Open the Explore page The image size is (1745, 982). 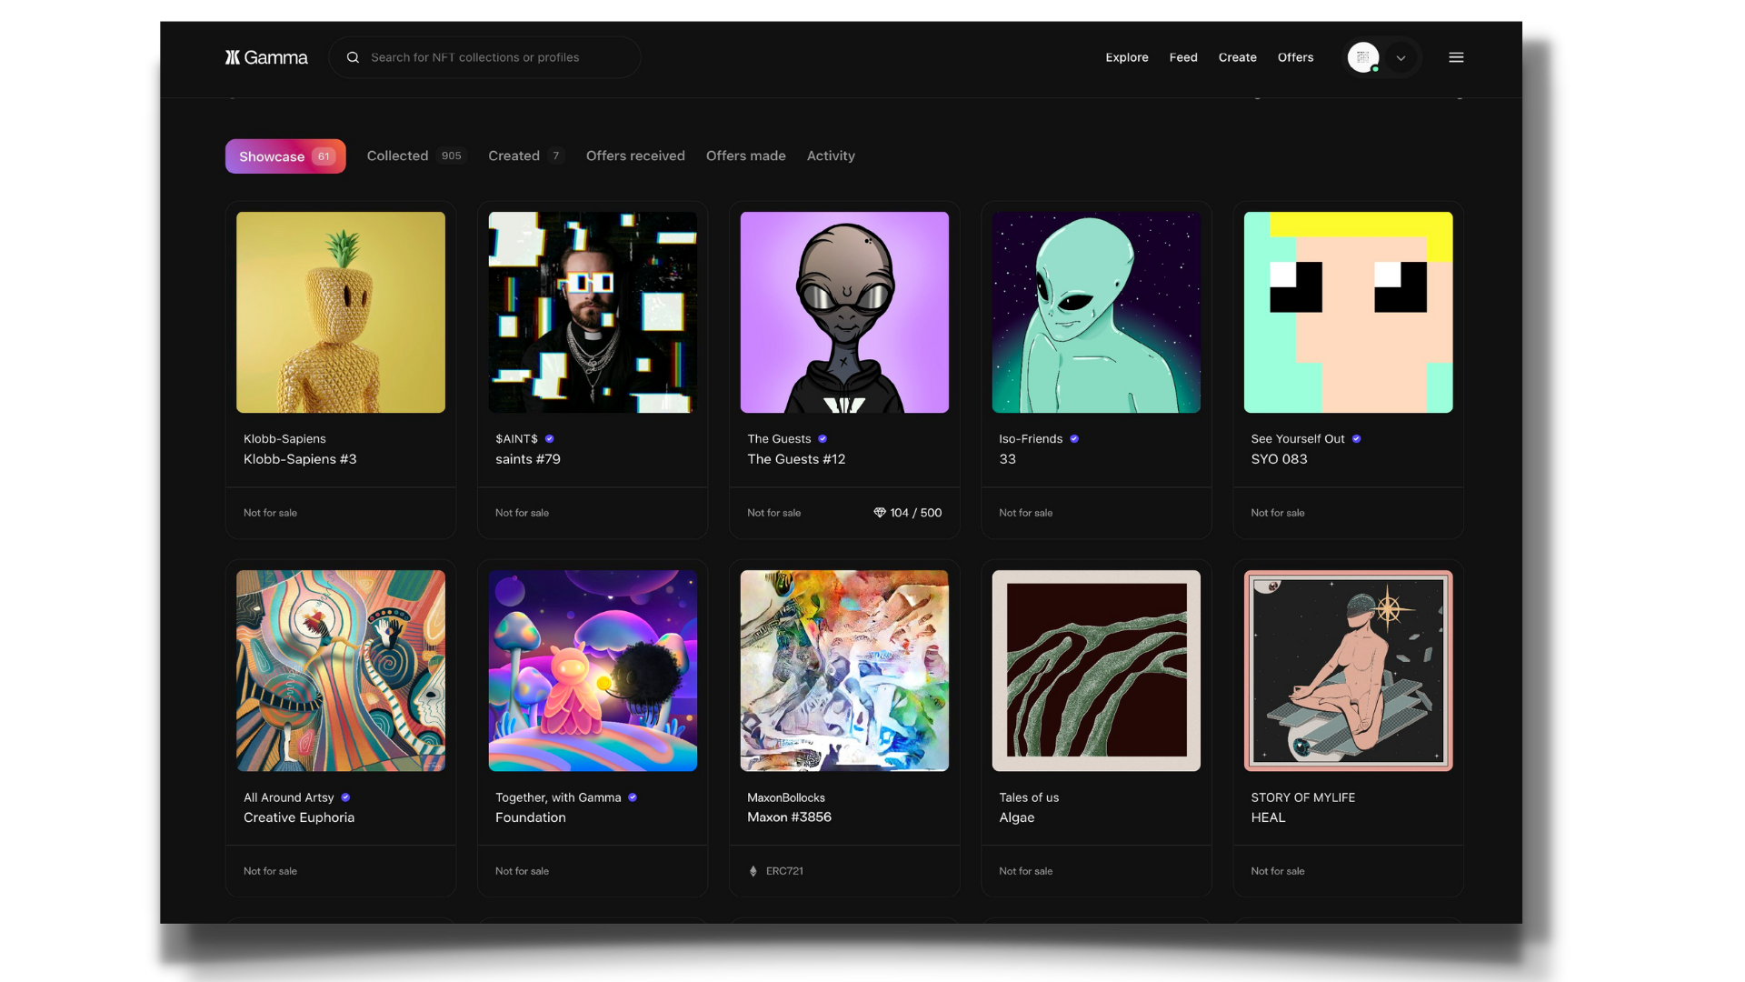1127,57
